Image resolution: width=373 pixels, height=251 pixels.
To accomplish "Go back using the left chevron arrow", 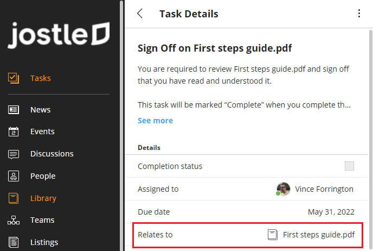I will 140,14.
